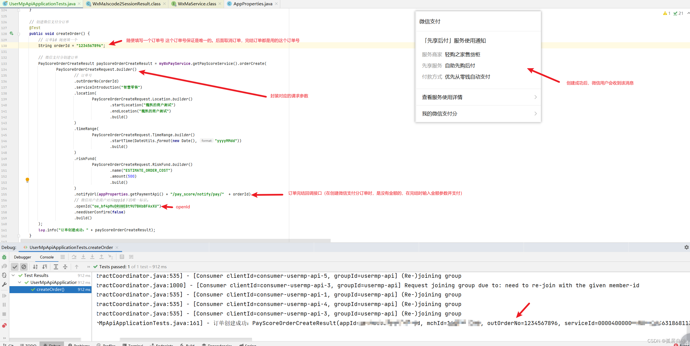Viewport: 690px width, 346px height.
Task: Expand hidden test toolbar items chevron
Action: pos(89,267)
